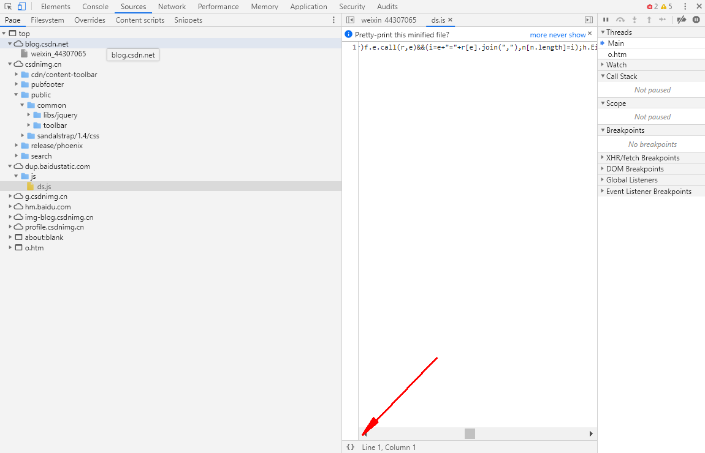Dismiss the pretty-print infobar
Viewport: 705px width, 453px height.
(x=590, y=34)
